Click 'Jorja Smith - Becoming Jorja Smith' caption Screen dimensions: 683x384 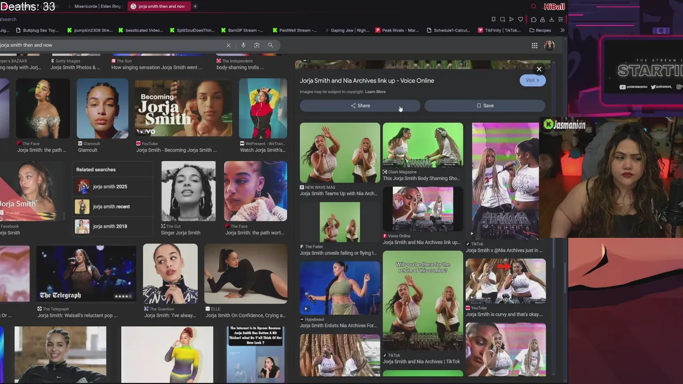[x=176, y=150]
